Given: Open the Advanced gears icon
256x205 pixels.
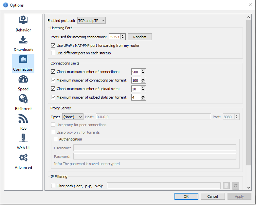Looking at the screenshot, I should (23, 158).
